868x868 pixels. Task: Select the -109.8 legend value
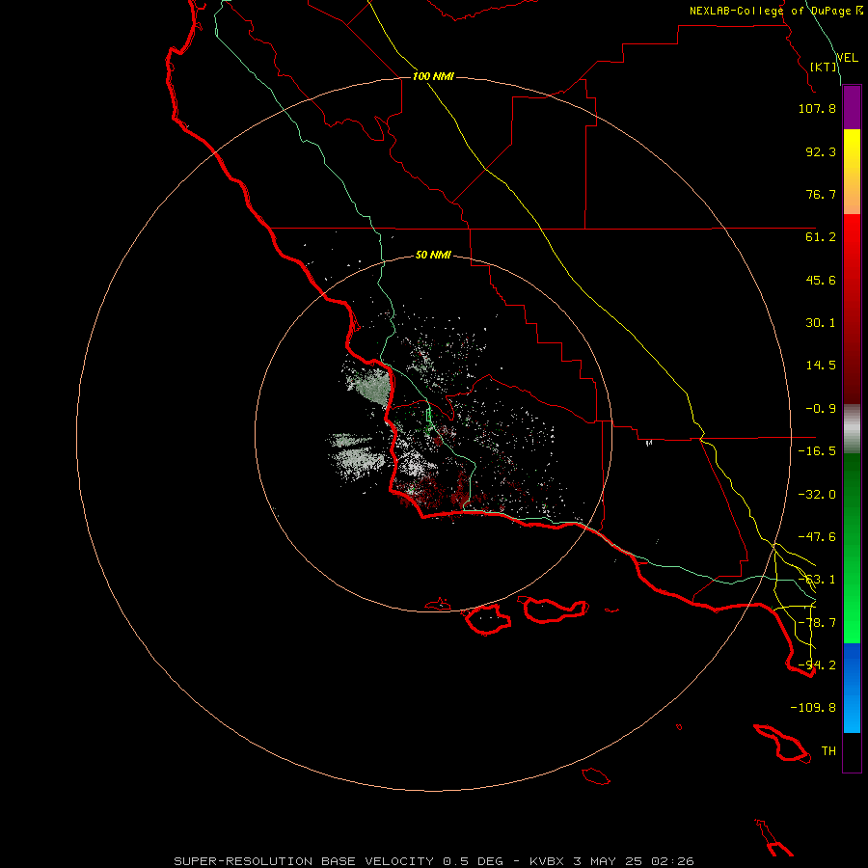click(x=813, y=708)
